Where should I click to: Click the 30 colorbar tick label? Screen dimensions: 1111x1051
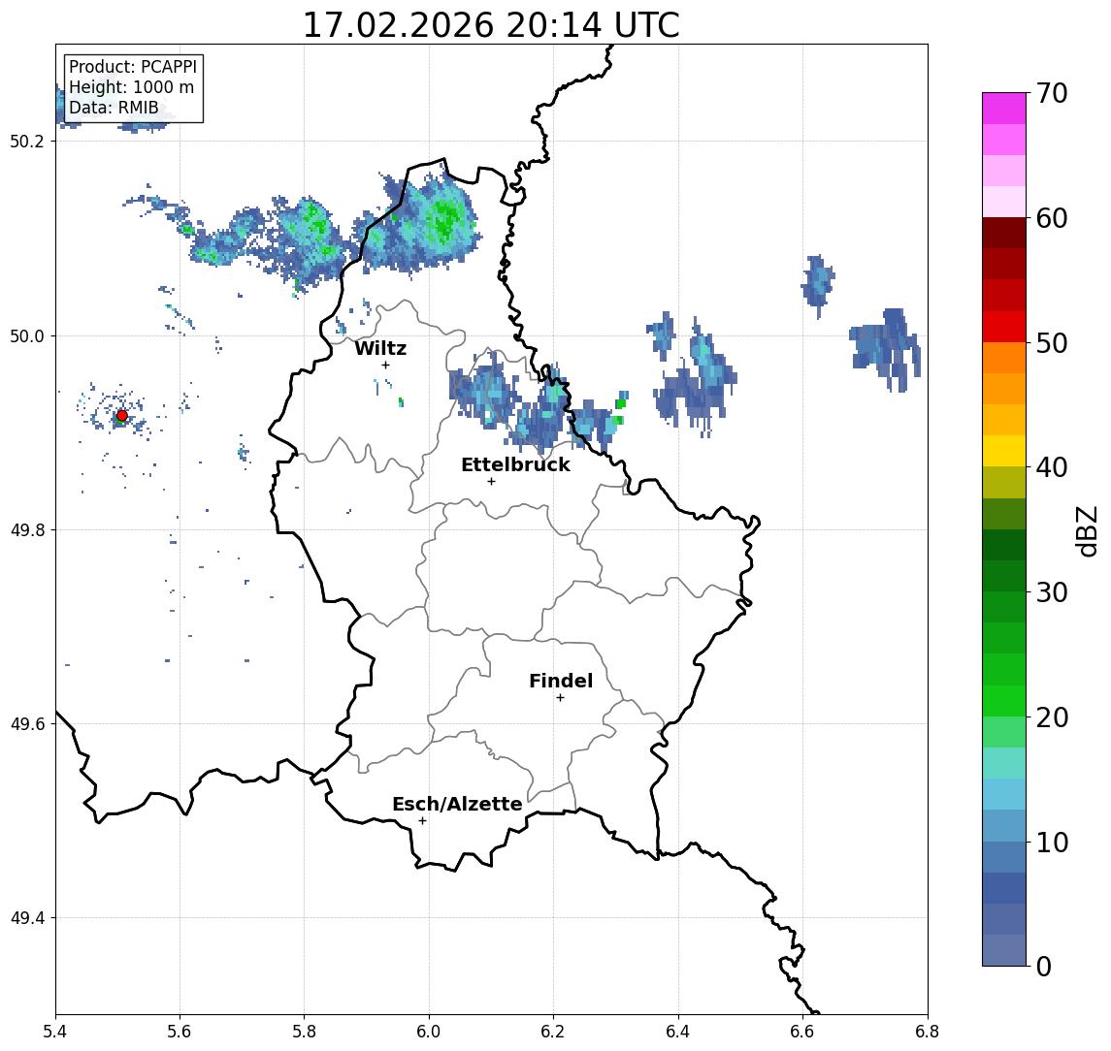click(1052, 592)
